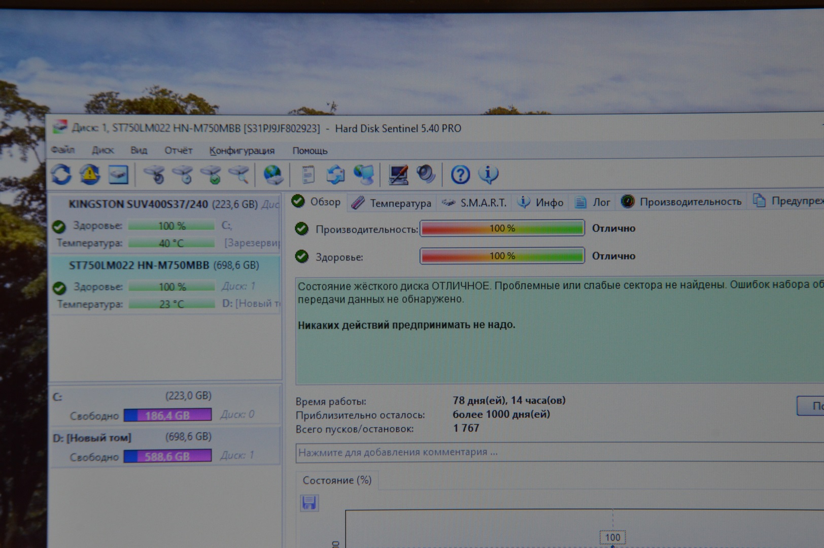
Task: Click the comment field to add a comment
Action: (507, 452)
